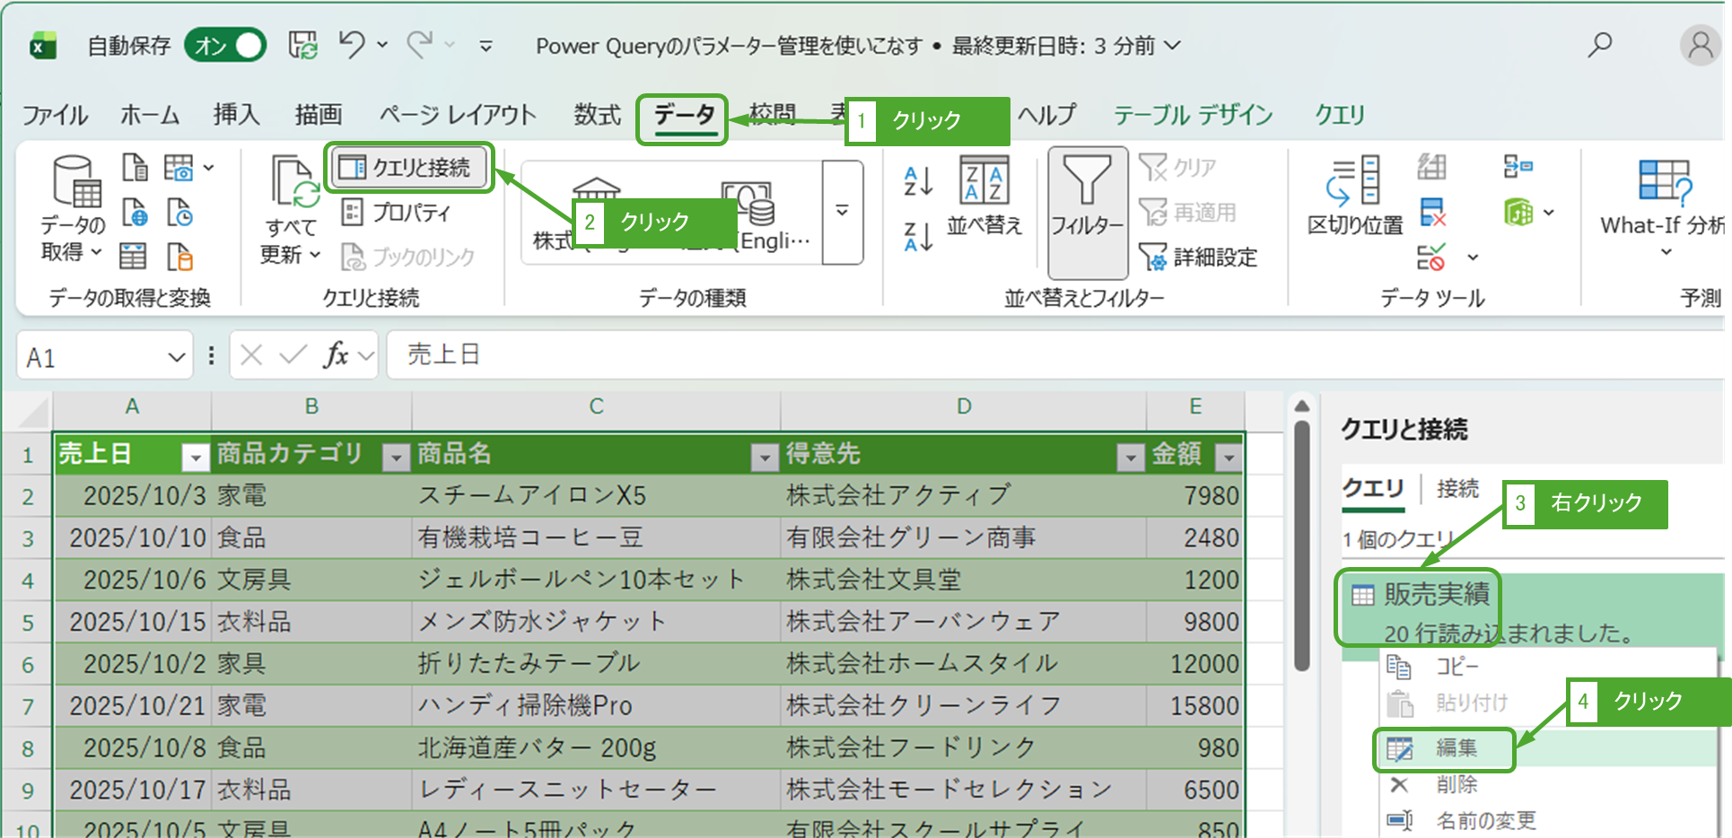The height and width of the screenshot is (838, 1732).
Task: Sort ascending with the A-Z icon
Action: click(x=918, y=181)
